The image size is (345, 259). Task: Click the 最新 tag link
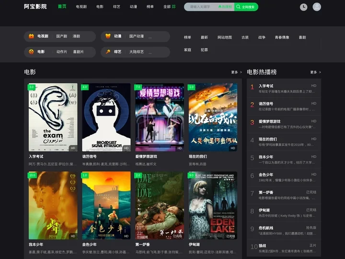tap(204, 37)
